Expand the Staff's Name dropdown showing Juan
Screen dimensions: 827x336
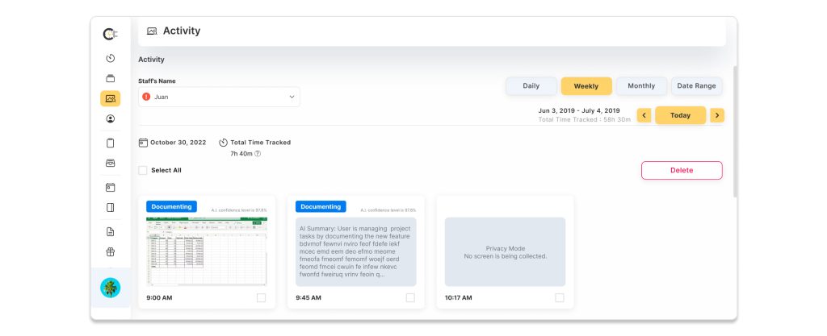(x=219, y=97)
